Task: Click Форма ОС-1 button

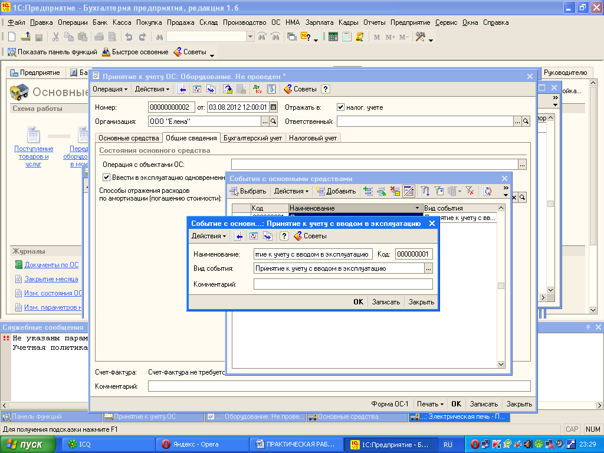Action: pyautogui.click(x=389, y=403)
